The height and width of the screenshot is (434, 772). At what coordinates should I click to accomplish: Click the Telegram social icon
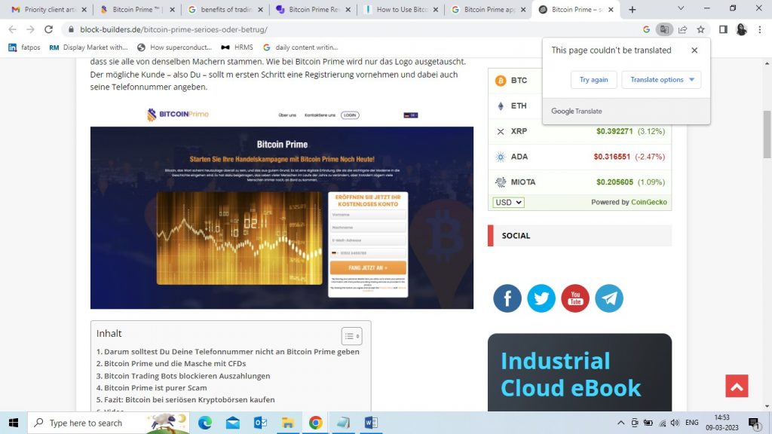(x=609, y=298)
